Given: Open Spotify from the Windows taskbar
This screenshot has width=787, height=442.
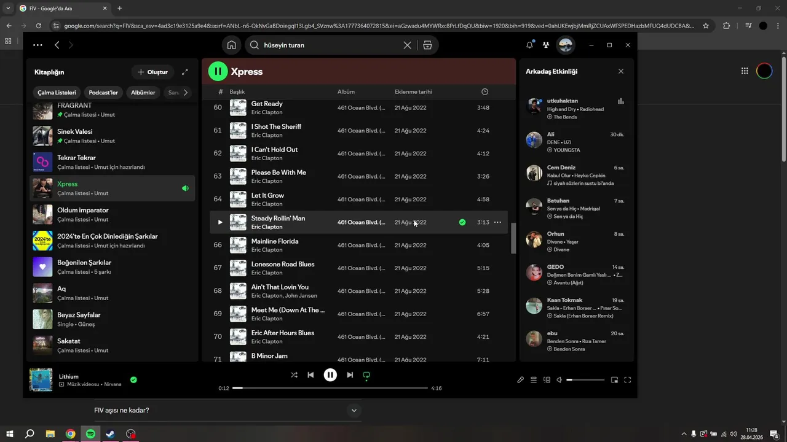Looking at the screenshot, I should click(x=90, y=434).
